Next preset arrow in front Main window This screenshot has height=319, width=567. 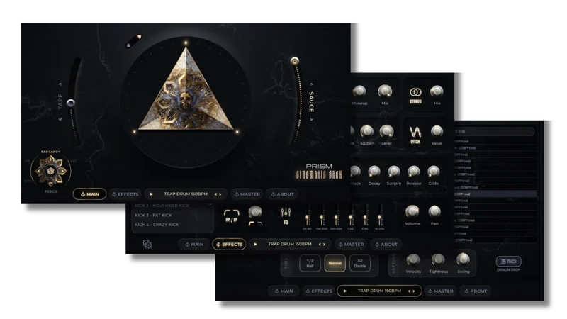220,194
